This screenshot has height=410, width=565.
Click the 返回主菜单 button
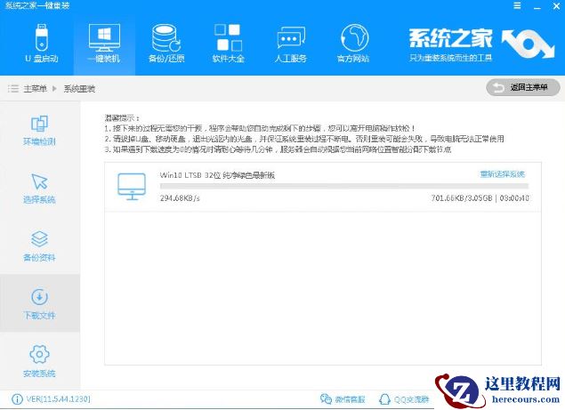[x=523, y=87]
